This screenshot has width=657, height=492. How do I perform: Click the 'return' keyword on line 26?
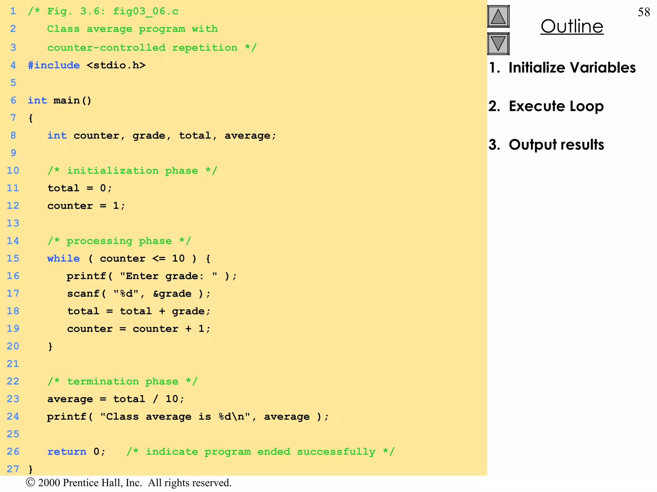[67, 452]
